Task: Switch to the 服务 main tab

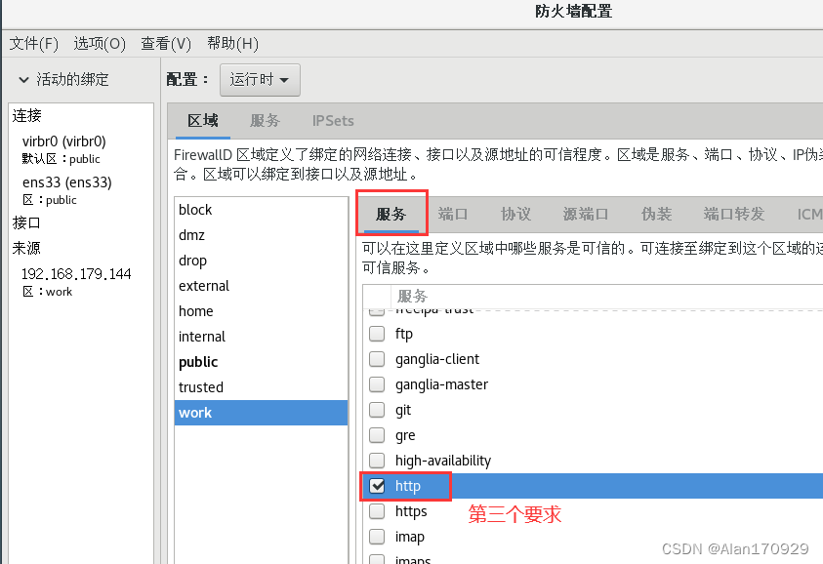Action: click(x=266, y=121)
